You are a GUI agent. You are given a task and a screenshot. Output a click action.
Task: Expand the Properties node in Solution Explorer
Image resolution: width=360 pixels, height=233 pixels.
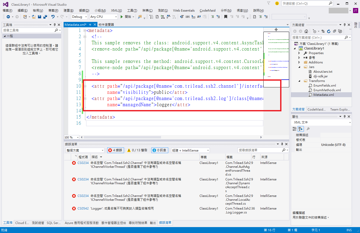[x=299, y=53]
